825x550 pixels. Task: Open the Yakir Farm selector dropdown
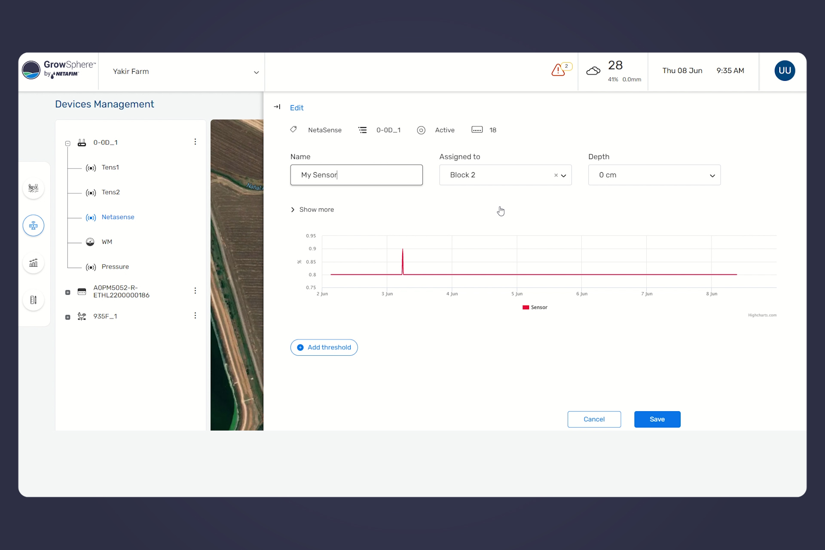tap(256, 72)
